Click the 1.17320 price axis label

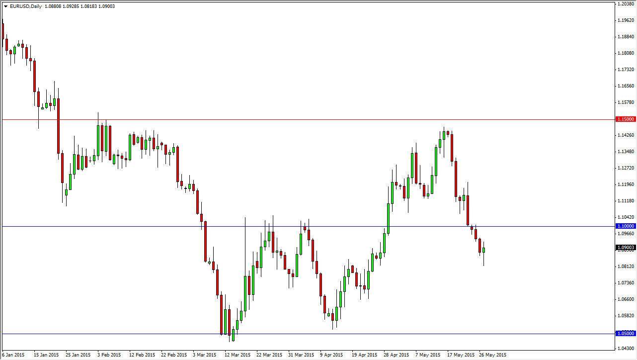pyautogui.click(x=626, y=70)
